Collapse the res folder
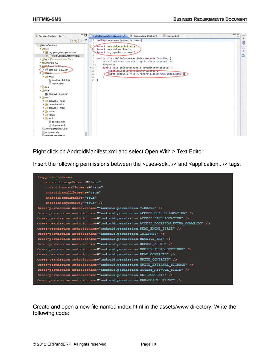Image resolution: width=280 pixels, height=363 pixels. pyautogui.click(x=40, y=97)
